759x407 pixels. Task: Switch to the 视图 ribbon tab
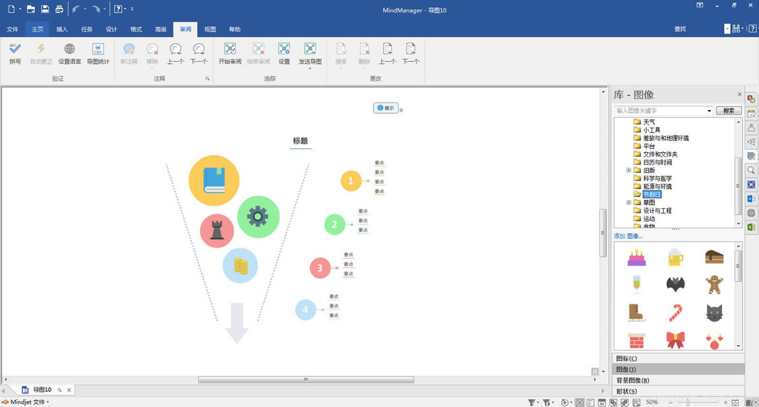[x=210, y=29]
